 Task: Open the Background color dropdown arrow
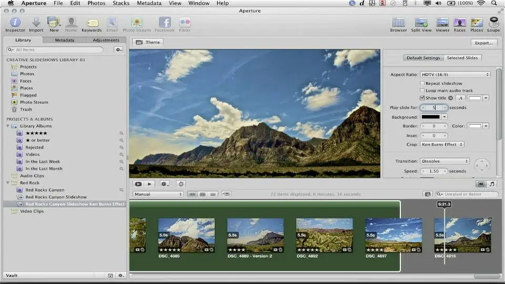(x=445, y=117)
